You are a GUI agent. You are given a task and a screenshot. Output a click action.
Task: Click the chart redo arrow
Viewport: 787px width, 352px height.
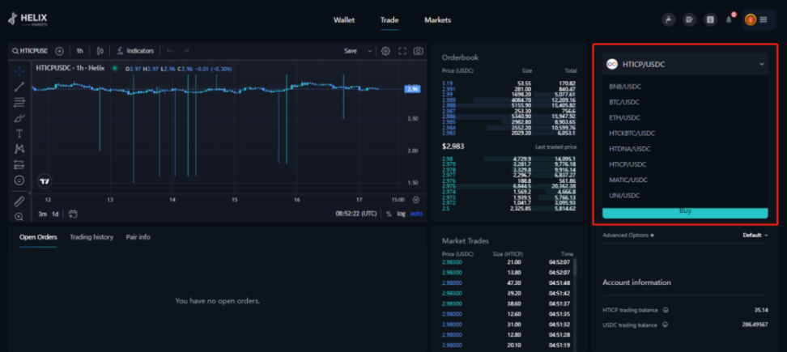point(186,51)
